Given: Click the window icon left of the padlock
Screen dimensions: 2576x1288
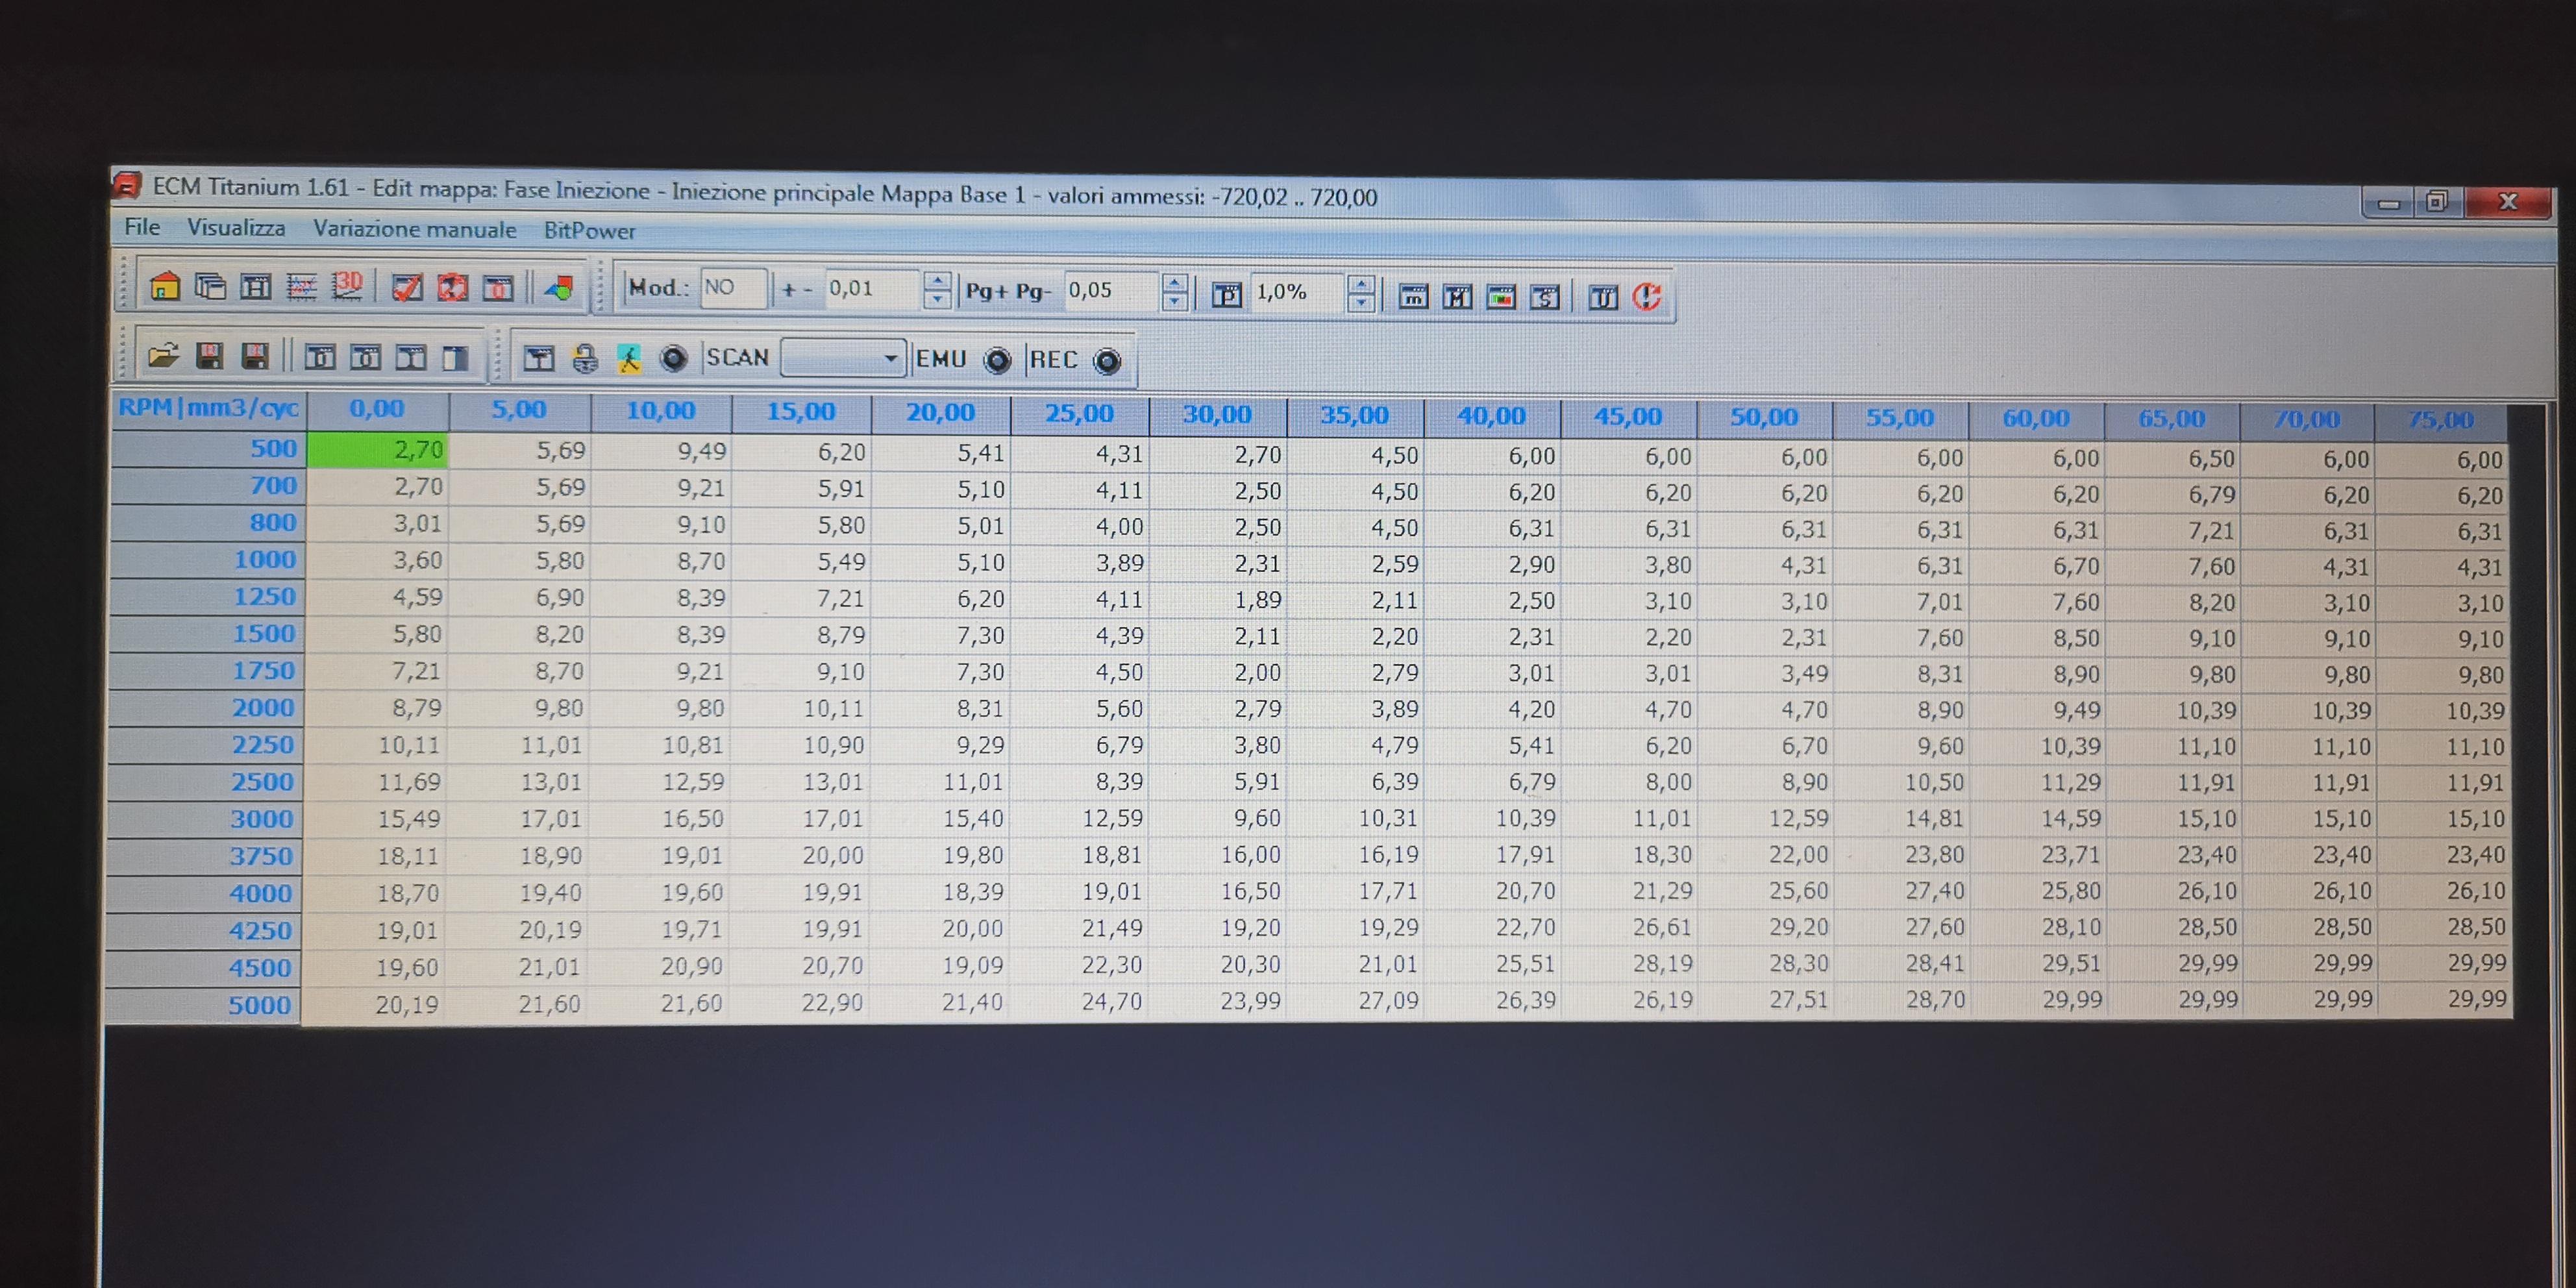Looking at the screenshot, I should [x=539, y=358].
